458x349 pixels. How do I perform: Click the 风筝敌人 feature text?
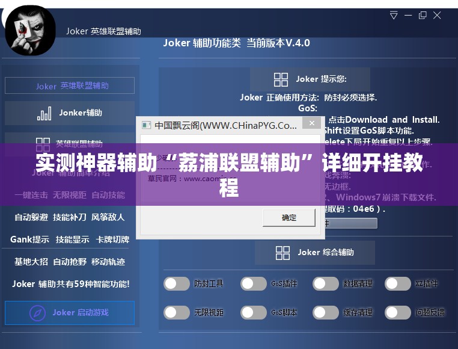coord(108,217)
